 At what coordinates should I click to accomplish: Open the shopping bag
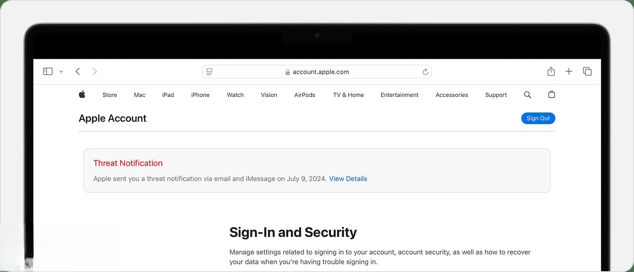(551, 95)
